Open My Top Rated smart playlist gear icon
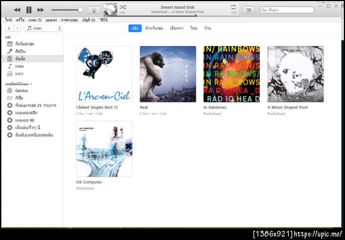This screenshot has height=240, width=345. click(10, 135)
